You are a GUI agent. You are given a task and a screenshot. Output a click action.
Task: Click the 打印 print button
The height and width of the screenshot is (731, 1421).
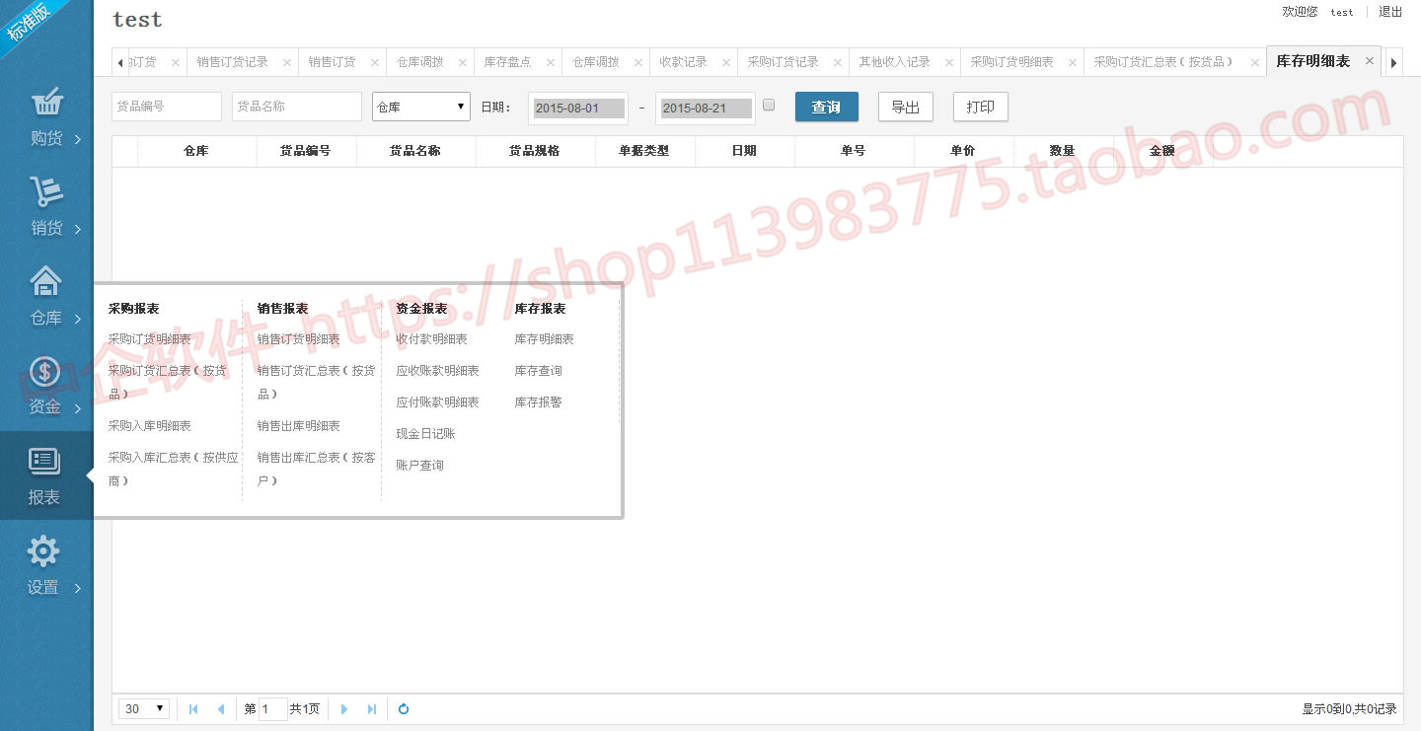(x=981, y=107)
